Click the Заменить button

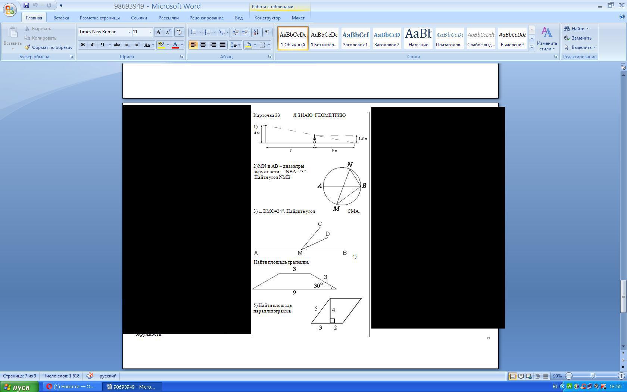click(x=578, y=38)
